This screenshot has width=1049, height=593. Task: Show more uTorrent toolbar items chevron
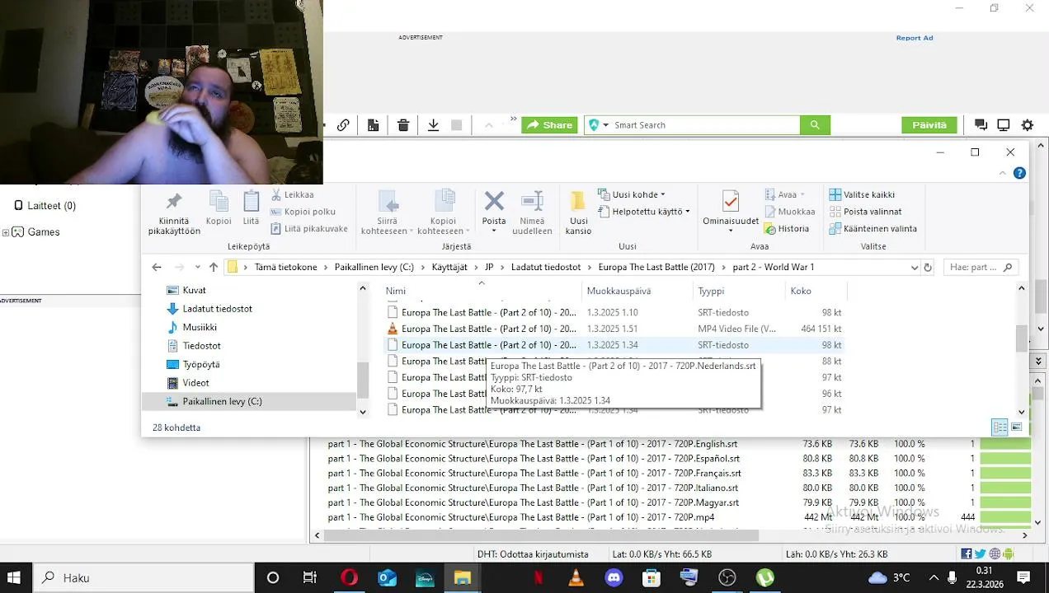[x=513, y=119]
